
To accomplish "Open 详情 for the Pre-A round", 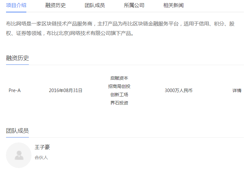I will pyautogui.click(x=237, y=90).
